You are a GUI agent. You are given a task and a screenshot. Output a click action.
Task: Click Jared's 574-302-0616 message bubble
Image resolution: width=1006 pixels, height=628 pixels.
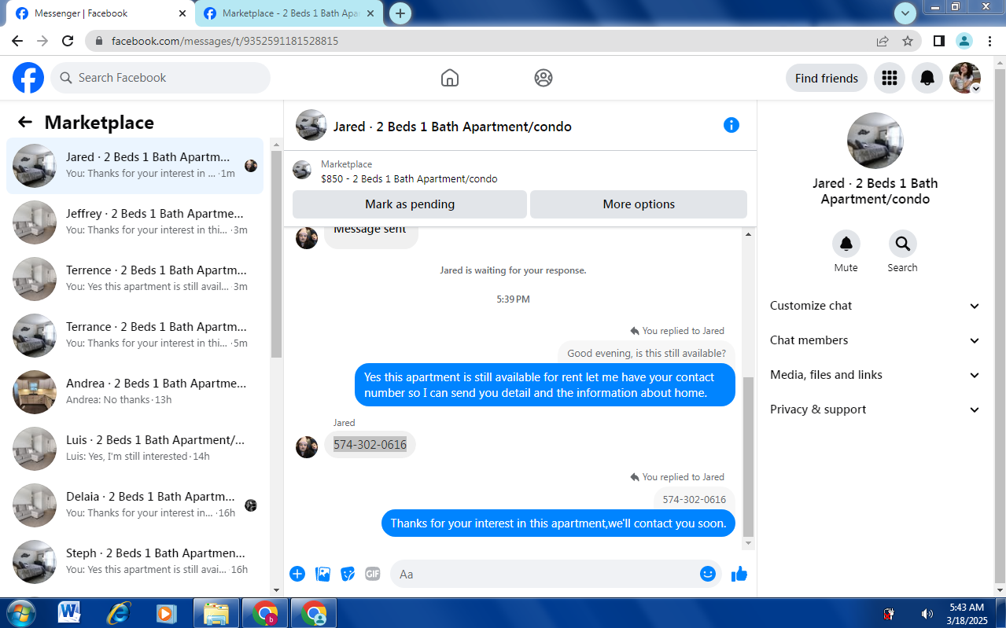pos(370,445)
